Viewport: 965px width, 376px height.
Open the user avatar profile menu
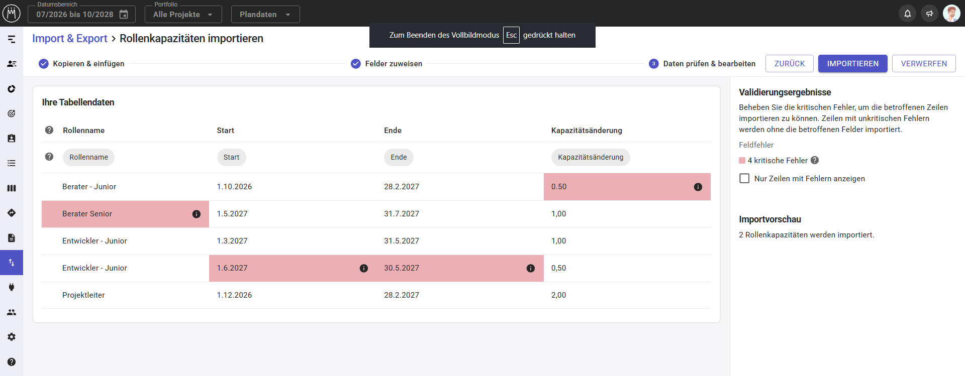(951, 14)
